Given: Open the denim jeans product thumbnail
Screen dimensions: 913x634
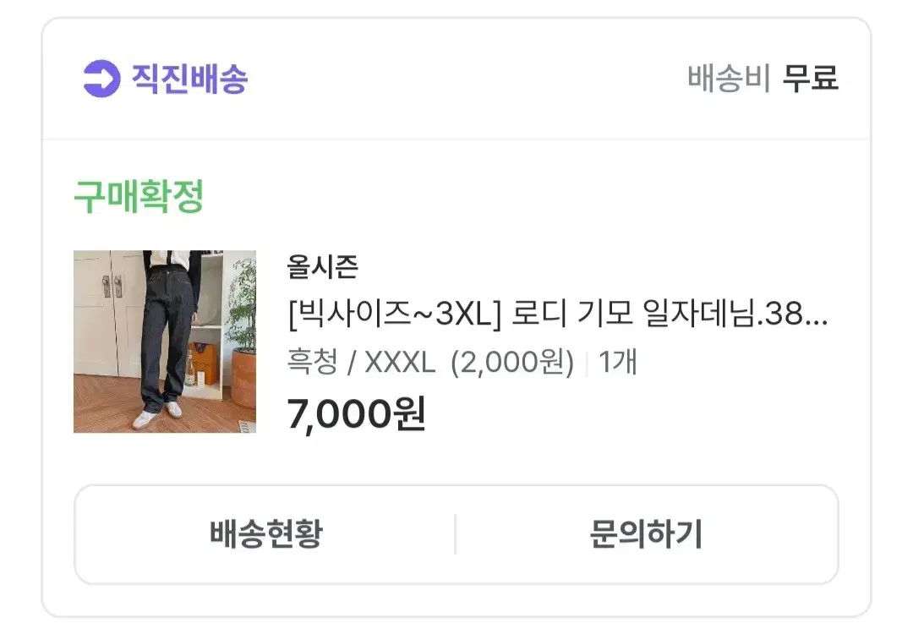Looking at the screenshot, I should click(165, 342).
